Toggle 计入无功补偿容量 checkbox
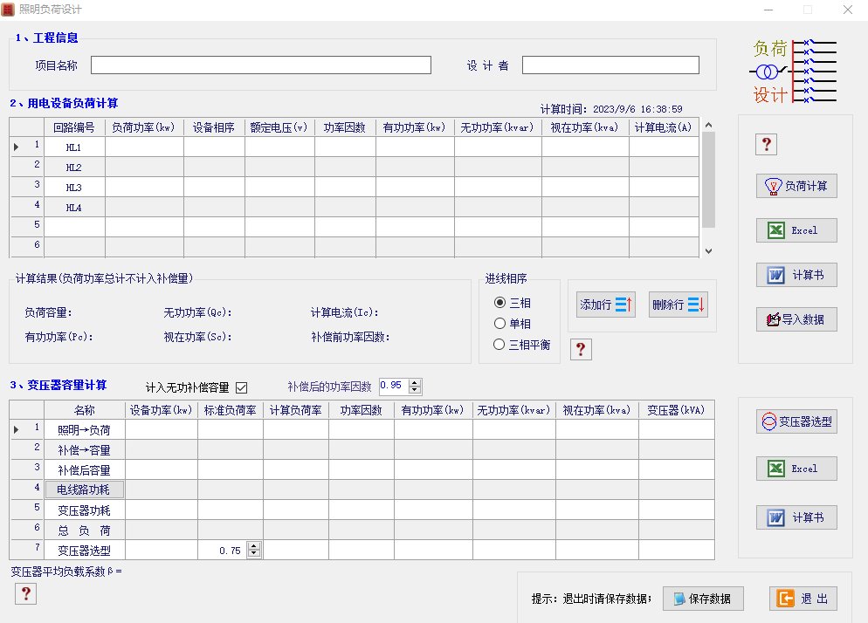 (241, 387)
